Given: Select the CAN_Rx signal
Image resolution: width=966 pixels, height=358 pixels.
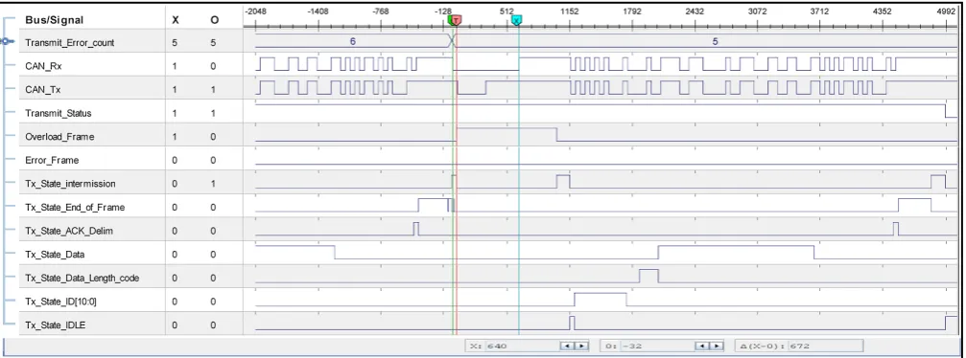Looking at the screenshot, I should (x=43, y=66).
